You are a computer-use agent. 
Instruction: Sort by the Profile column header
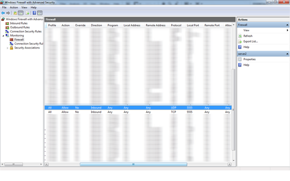52,25
